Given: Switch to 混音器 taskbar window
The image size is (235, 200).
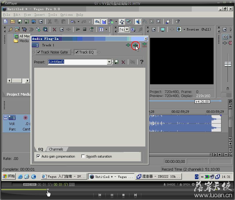Looking at the screenshot, I should [x=159, y=176].
